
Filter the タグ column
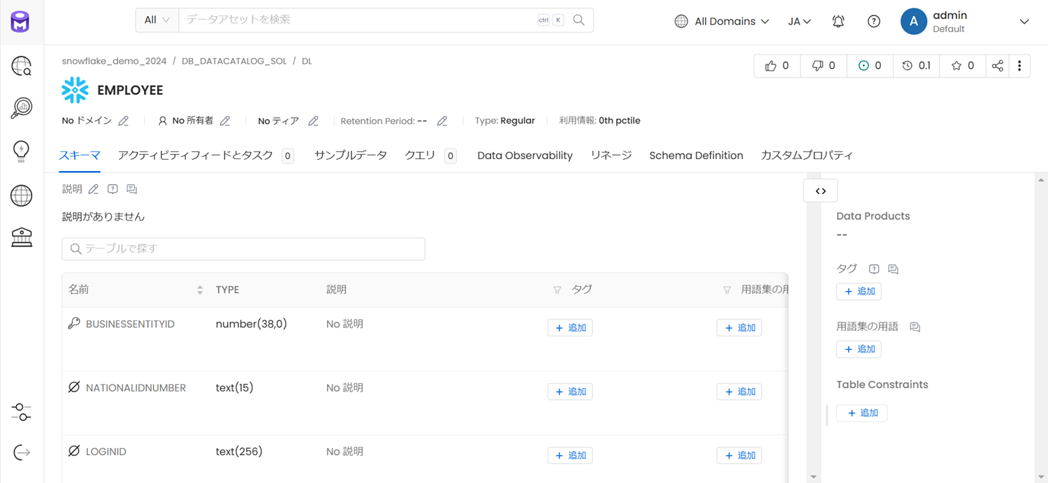[557, 290]
